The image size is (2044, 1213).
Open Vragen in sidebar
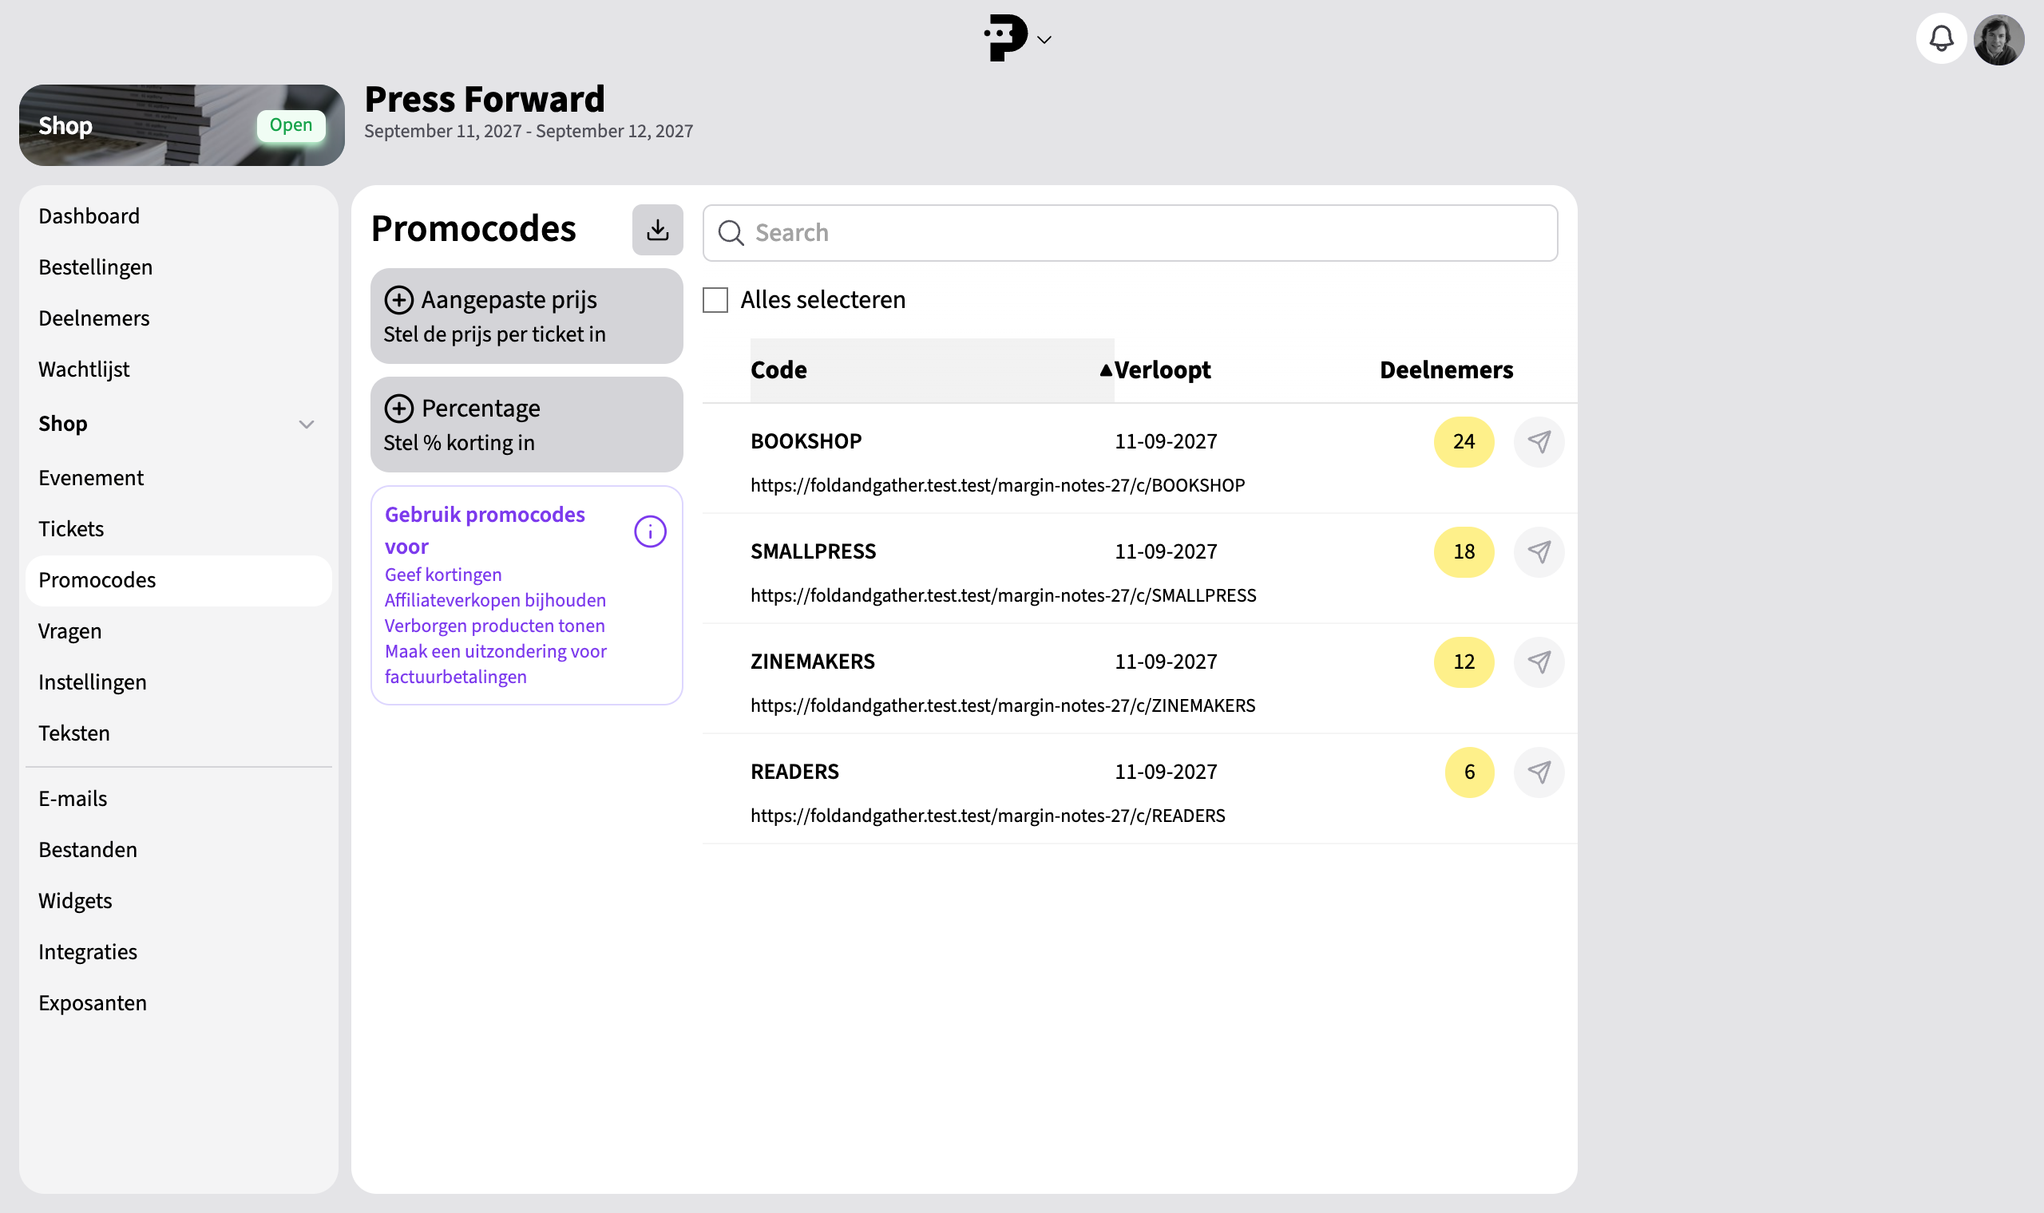(69, 631)
